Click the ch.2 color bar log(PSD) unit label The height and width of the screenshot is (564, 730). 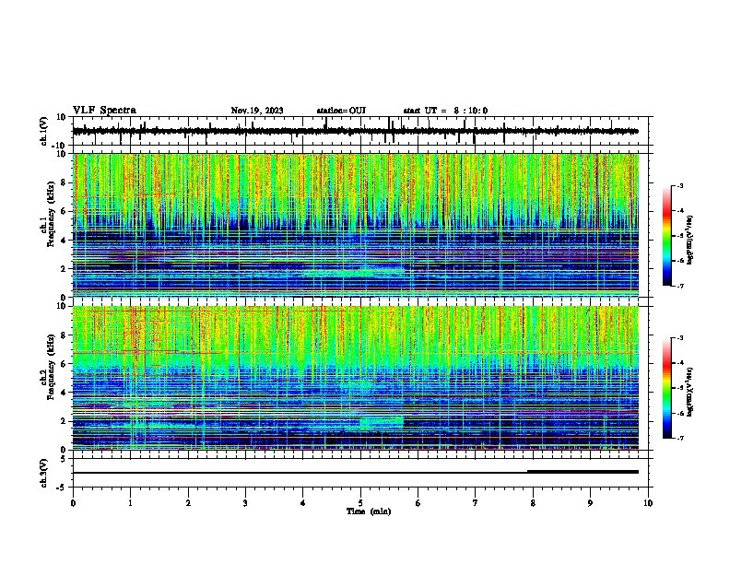click(689, 393)
